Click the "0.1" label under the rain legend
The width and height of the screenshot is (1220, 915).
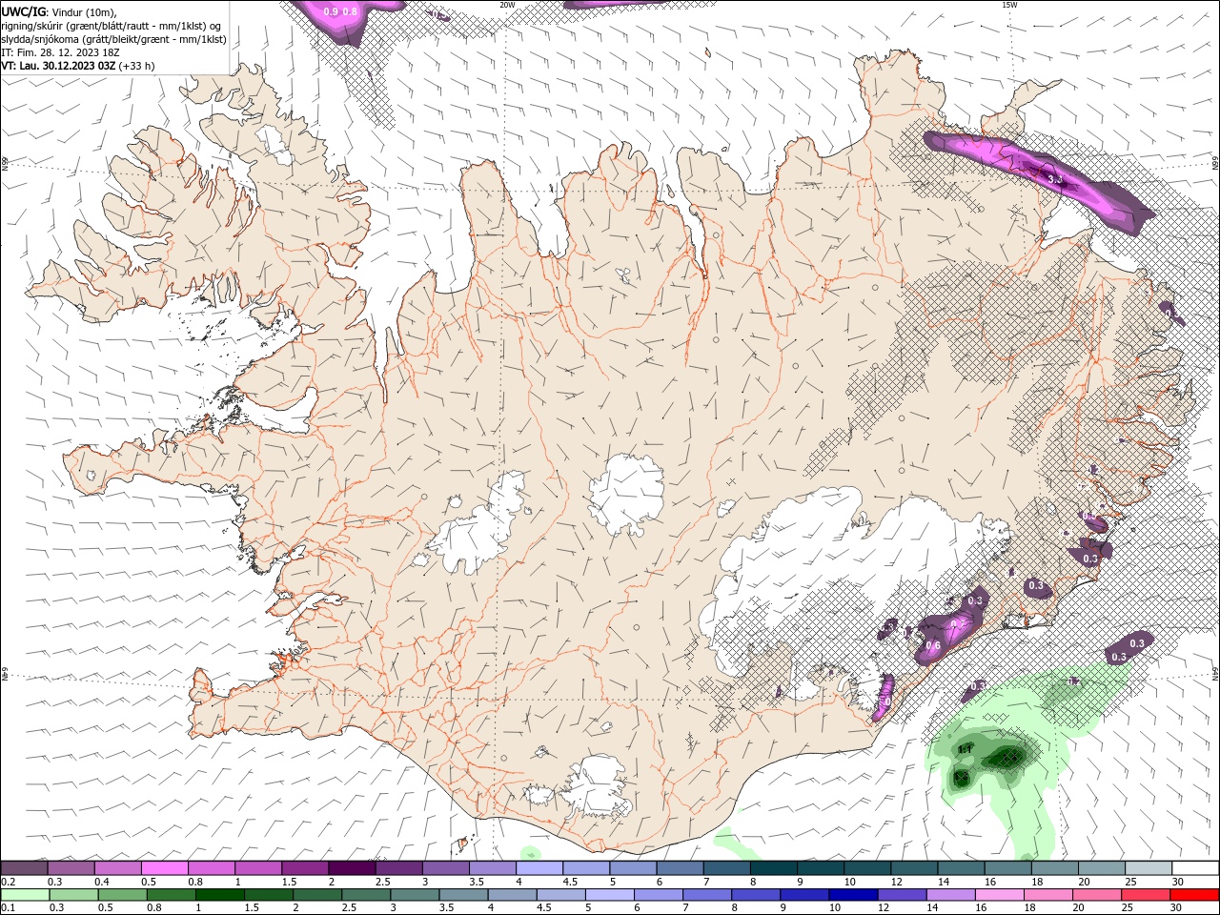point(8,907)
